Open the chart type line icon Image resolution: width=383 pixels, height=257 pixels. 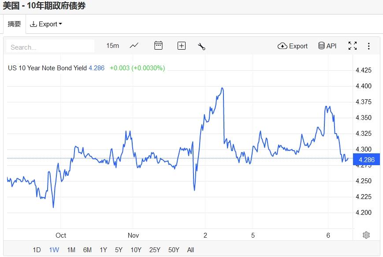point(134,46)
